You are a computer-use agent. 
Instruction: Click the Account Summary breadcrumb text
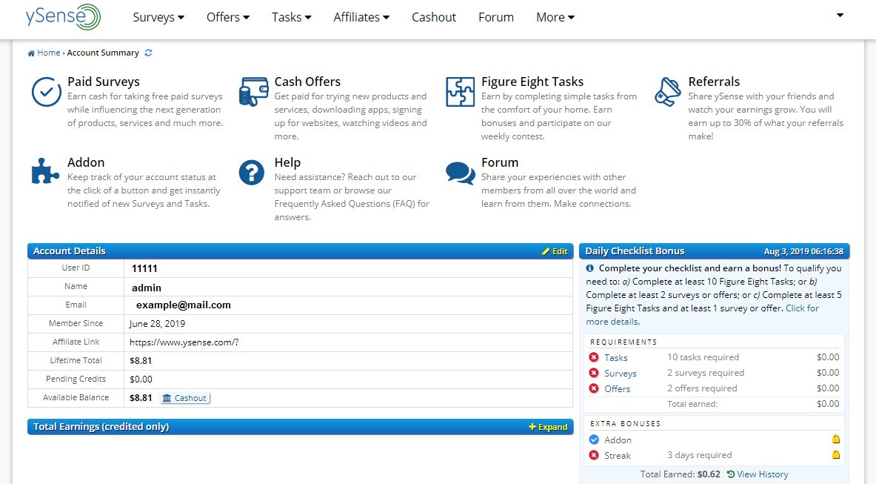pyautogui.click(x=103, y=53)
